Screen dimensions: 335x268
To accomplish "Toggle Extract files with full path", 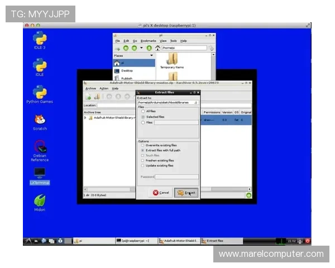I will click(x=142, y=150).
